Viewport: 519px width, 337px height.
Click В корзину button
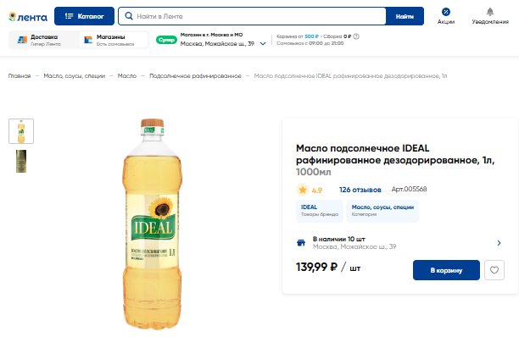(x=446, y=270)
